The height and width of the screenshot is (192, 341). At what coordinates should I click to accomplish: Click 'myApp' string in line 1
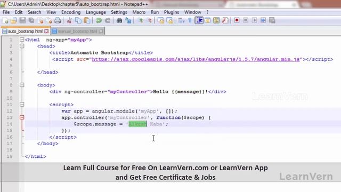[x=78, y=40]
